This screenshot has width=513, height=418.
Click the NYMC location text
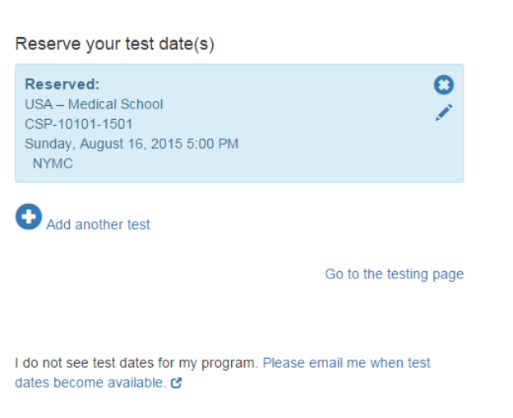point(53,163)
